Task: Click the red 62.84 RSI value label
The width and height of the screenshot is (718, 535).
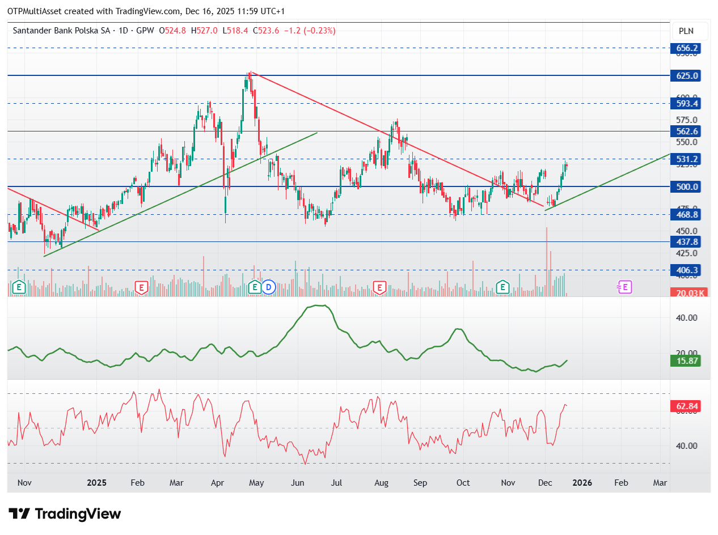Action: [x=686, y=406]
